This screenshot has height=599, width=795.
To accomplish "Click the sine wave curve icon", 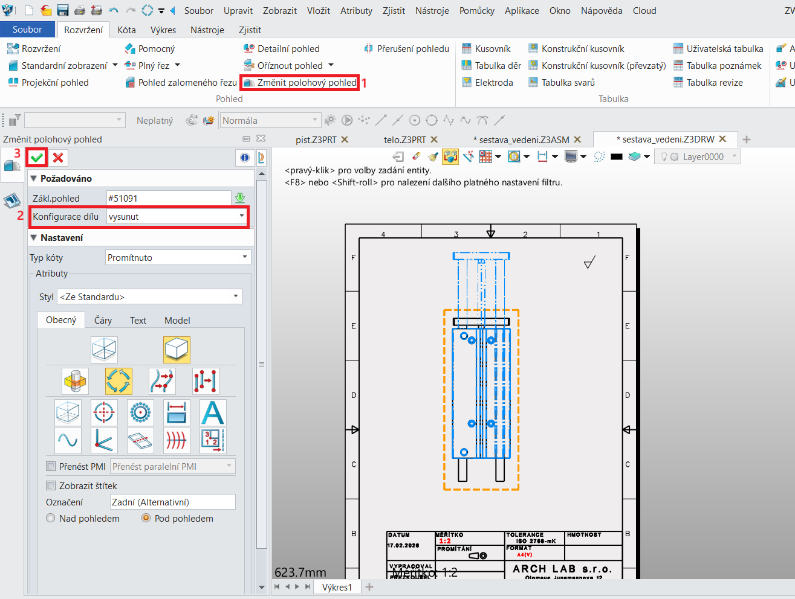I will pyautogui.click(x=68, y=441).
